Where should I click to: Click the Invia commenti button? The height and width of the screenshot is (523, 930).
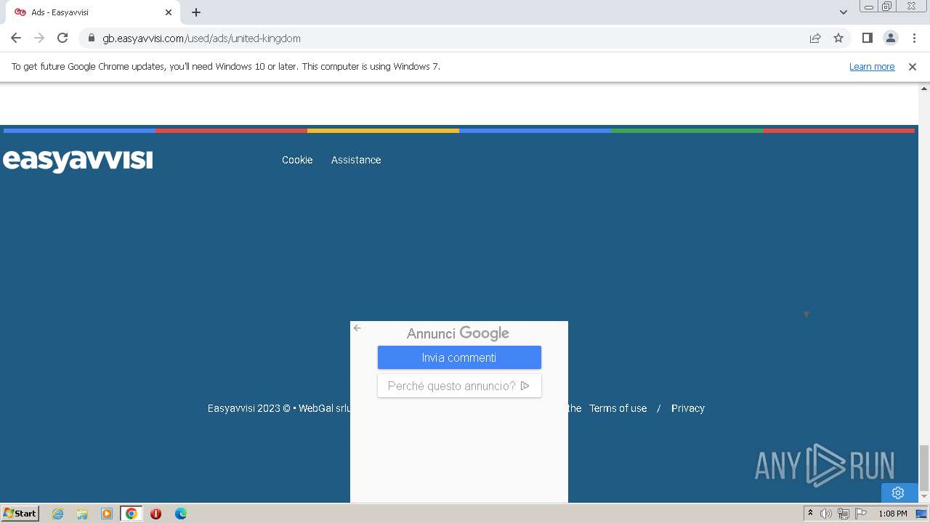[459, 357]
